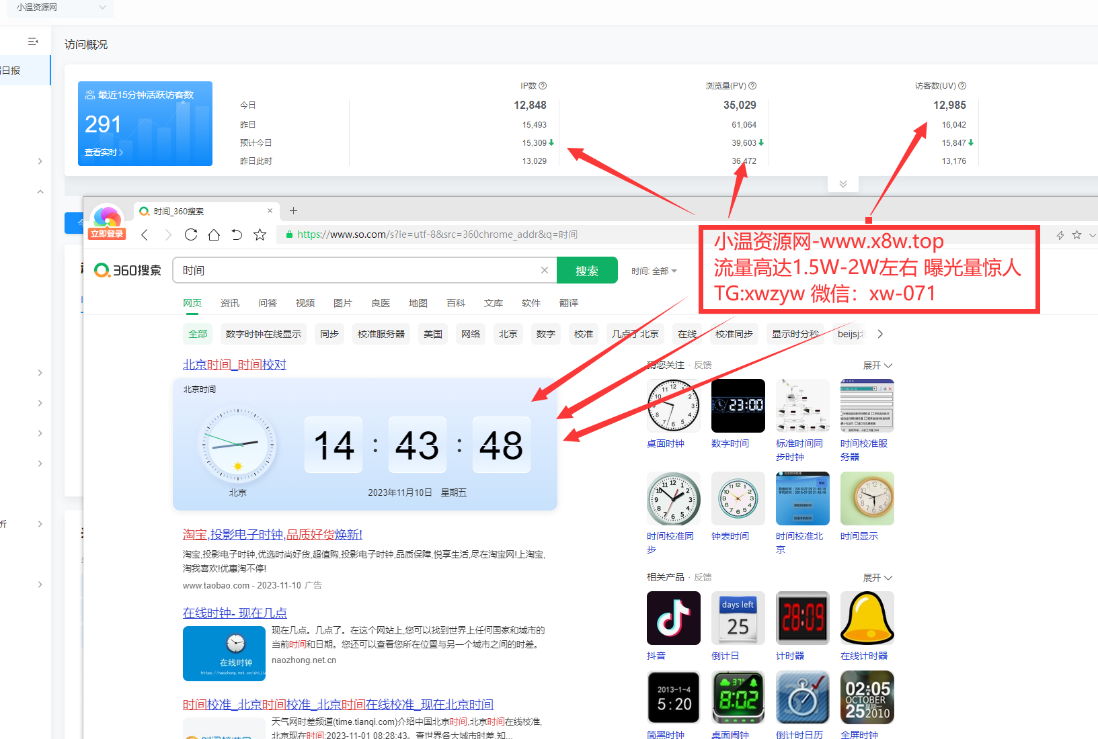Click the green 搜索 button

click(x=587, y=270)
